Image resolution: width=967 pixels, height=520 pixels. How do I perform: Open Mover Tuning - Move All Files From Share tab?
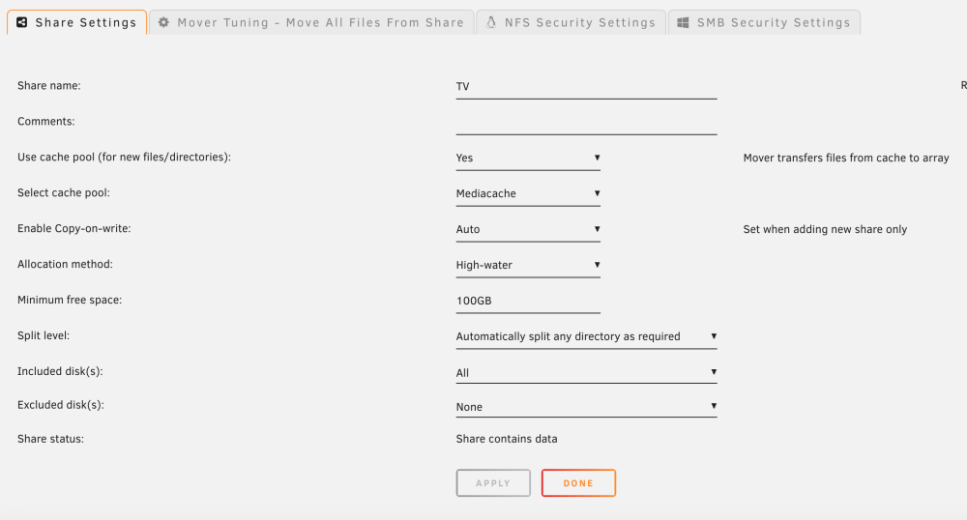coord(311,23)
